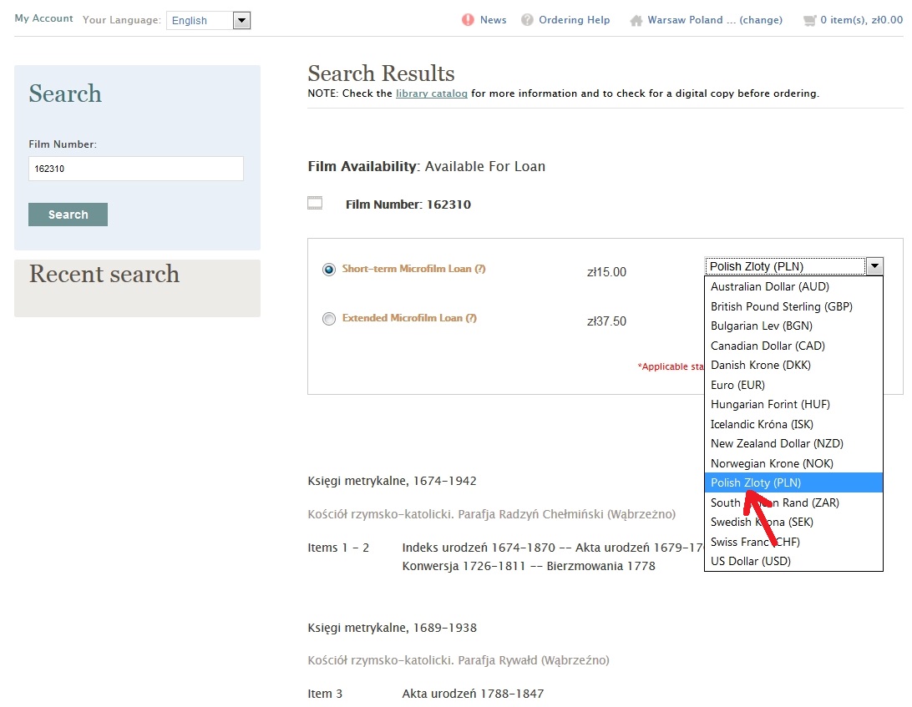912x707 pixels.
Task: Select Short-term Microfilm Loan radio button
Action: (329, 270)
